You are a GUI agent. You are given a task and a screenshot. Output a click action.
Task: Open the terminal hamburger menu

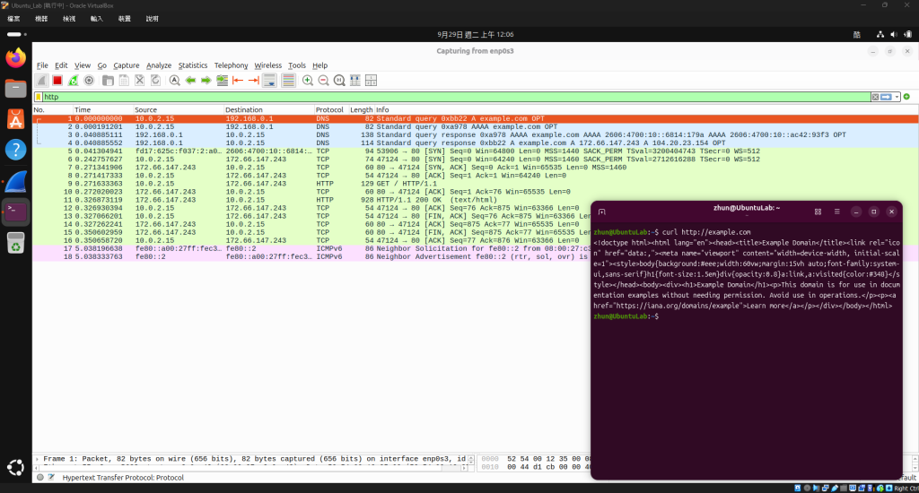tap(837, 212)
